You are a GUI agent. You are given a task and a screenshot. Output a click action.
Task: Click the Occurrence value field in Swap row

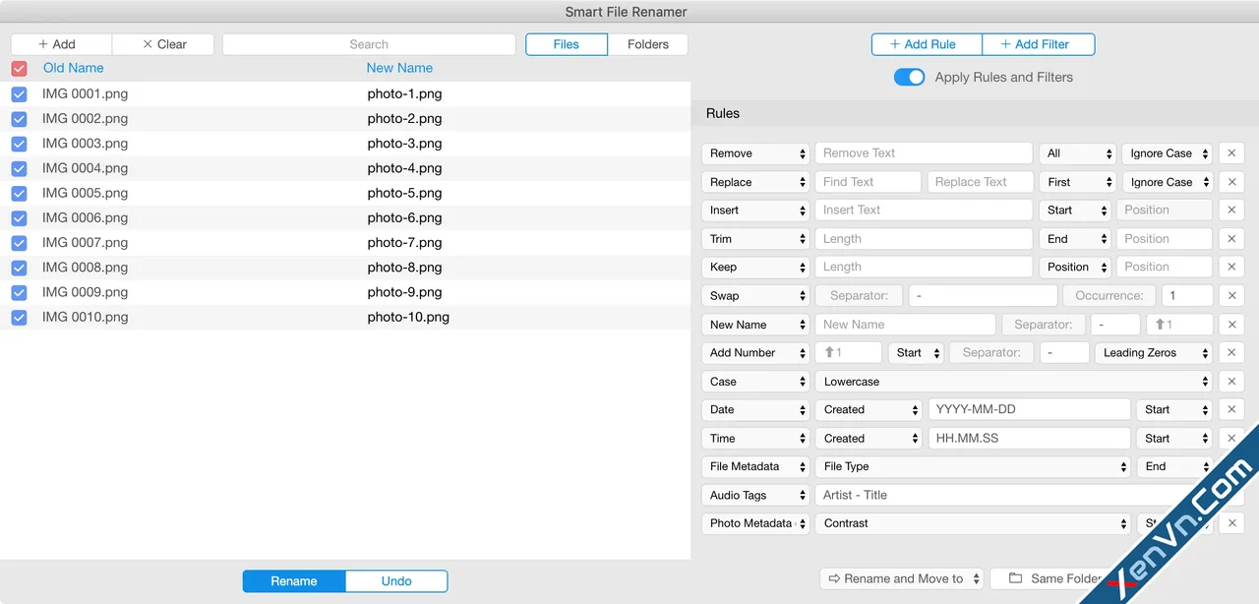[x=1186, y=295]
